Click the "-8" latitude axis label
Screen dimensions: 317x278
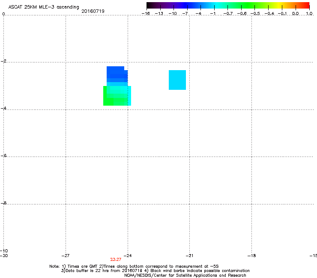[x=3, y=203]
